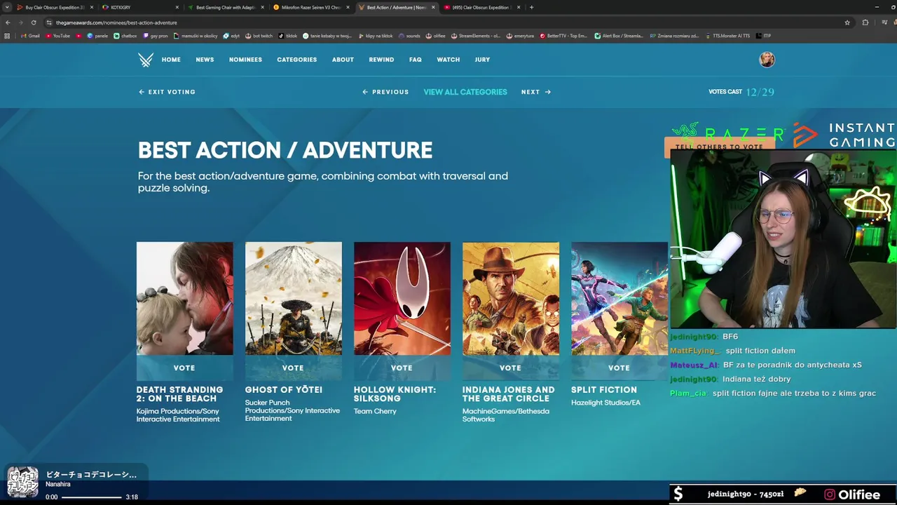The width and height of the screenshot is (897, 505).
Task: Click VIEW ALL CATEGORIES link
Action: pyautogui.click(x=465, y=92)
